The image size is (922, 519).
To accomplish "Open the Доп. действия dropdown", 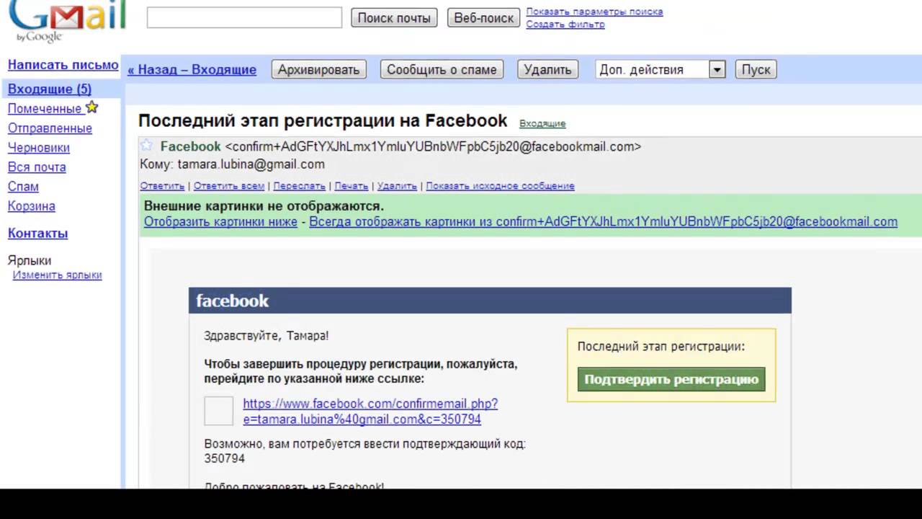I will (x=661, y=69).
